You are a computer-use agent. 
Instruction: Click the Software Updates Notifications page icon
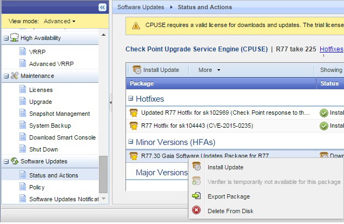pyautogui.click(x=23, y=199)
